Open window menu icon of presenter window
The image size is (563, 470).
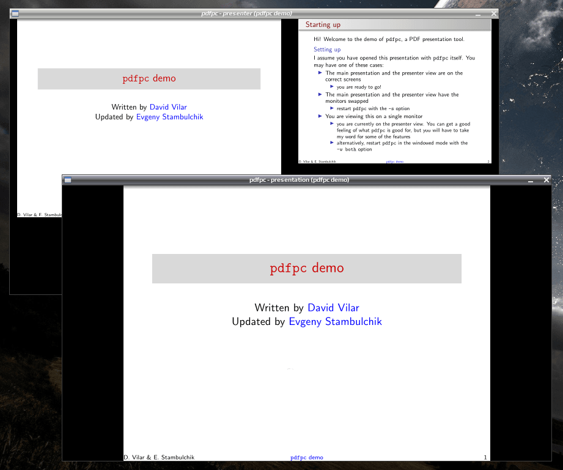coord(15,13)
